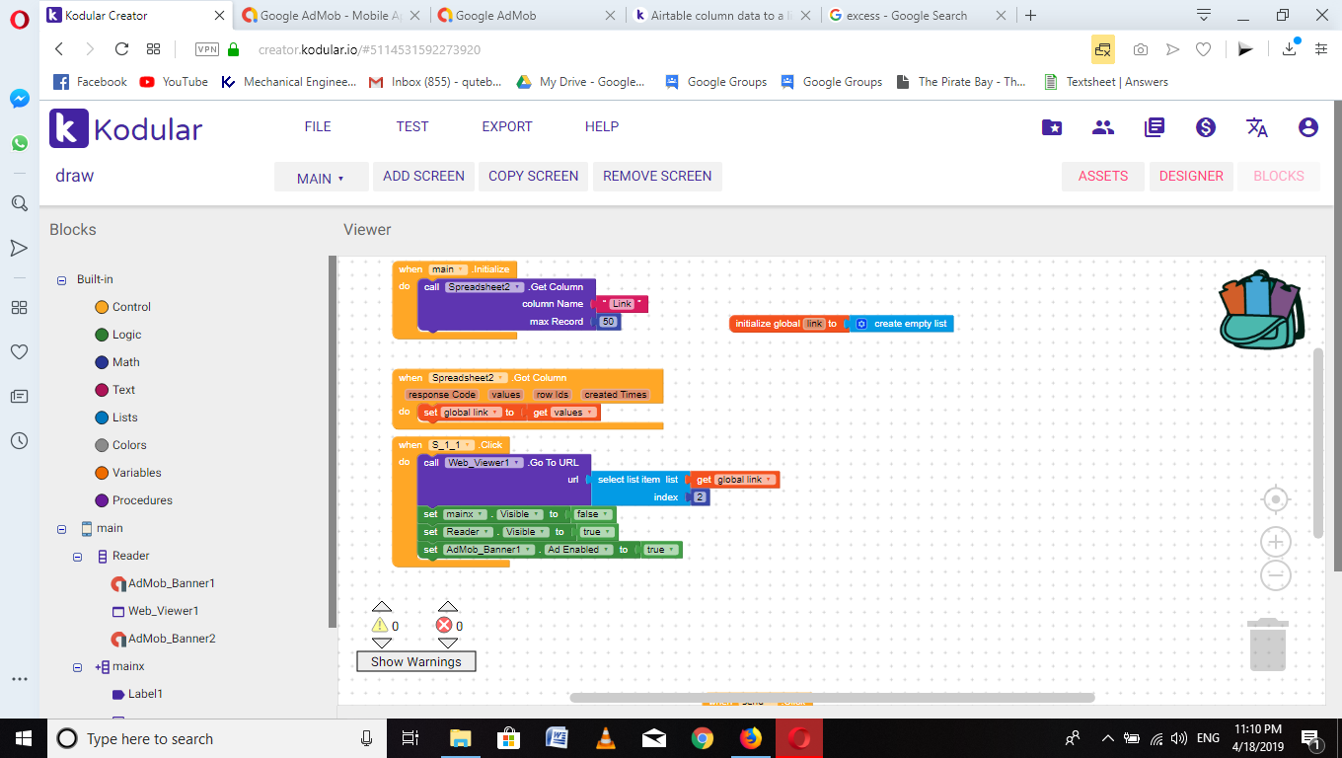Click COPY SCREEN button
Screen dimensions: 1342x758
533,176
